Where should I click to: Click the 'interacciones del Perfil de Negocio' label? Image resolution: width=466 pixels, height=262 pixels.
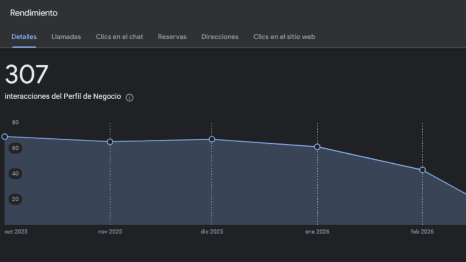pos(63,96)
